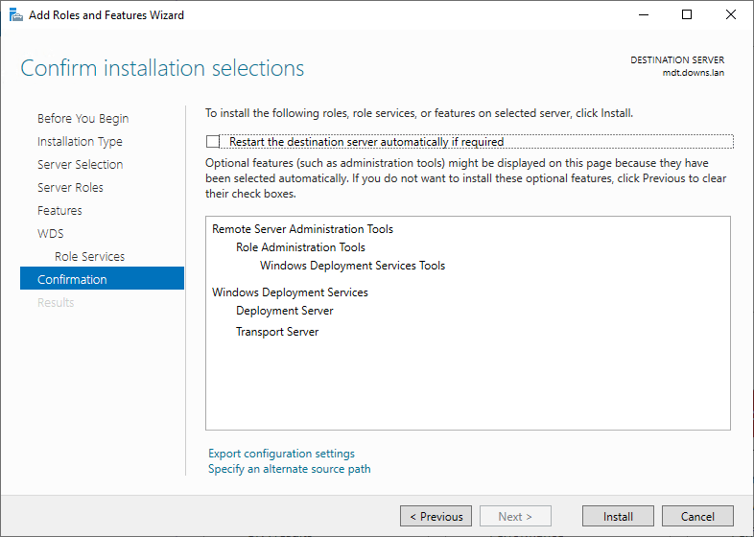Open the Before You Begin step
The width and height of the screenshot is (754, 537).
(82, 119)
